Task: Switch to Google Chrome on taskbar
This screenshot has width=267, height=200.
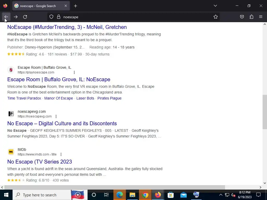Action: pos(145,195)
